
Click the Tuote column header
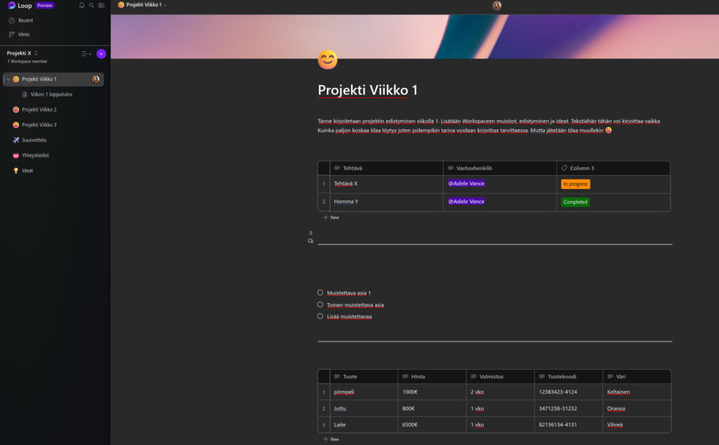(x=364, y=377)
